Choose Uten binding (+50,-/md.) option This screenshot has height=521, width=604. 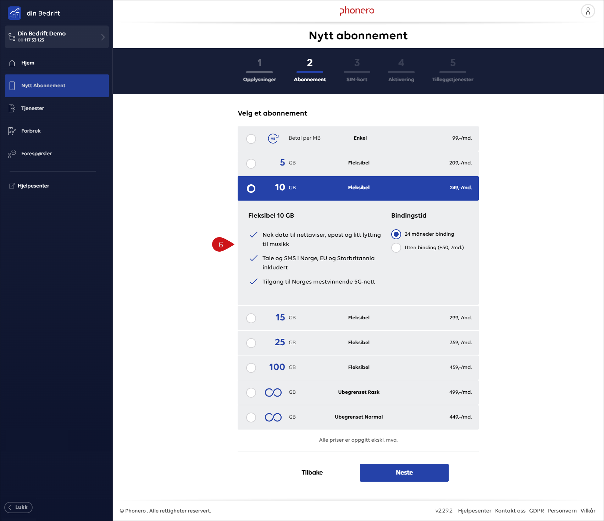coord(396,247)
